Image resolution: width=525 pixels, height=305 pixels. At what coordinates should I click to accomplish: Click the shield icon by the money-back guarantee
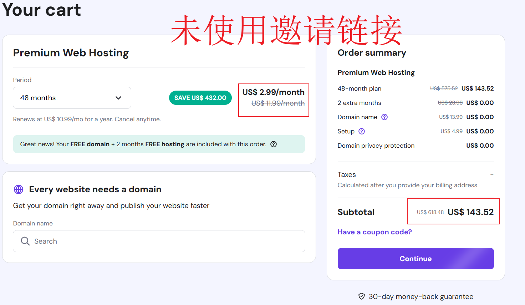[362, 296]
